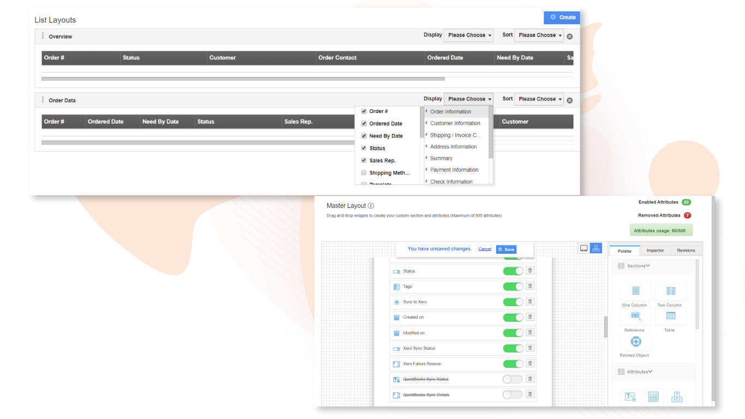Open the Palette tab
Image resolution: width=745 pixels, height=419 pixels.
(624, 250)
